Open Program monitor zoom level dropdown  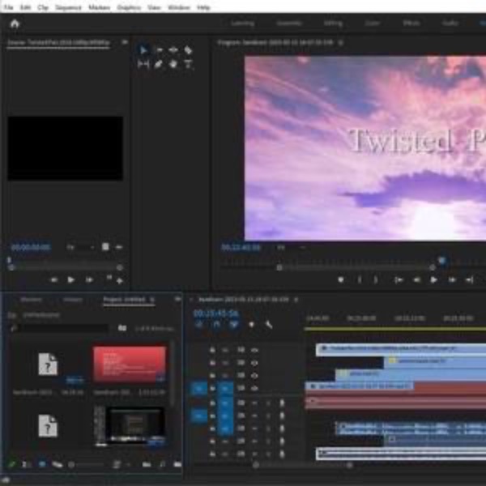[x=290, y=247]
